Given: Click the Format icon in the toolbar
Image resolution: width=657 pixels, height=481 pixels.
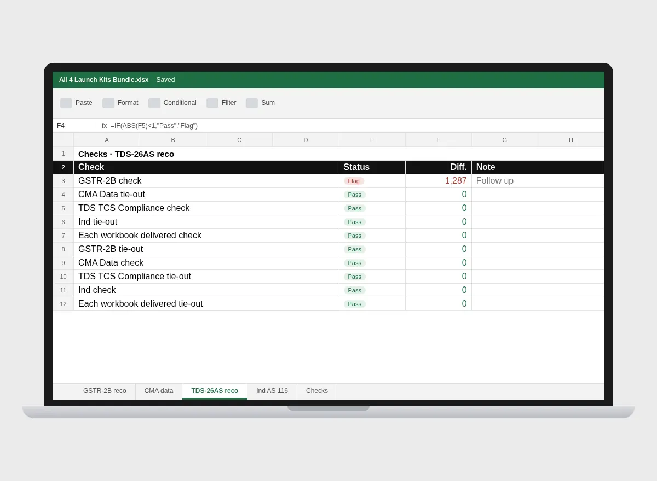Looking at the screenshot, I should point(108,103).
